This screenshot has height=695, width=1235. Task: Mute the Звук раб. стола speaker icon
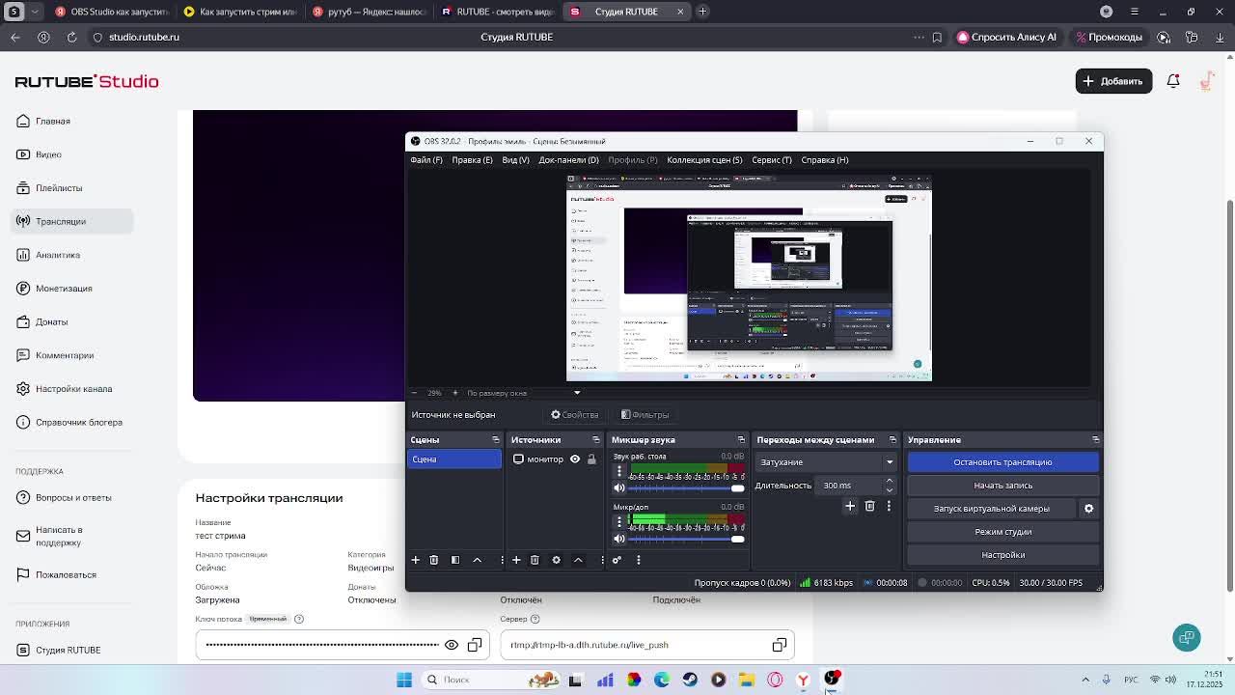pyautogui.click(x=619, y=487)
